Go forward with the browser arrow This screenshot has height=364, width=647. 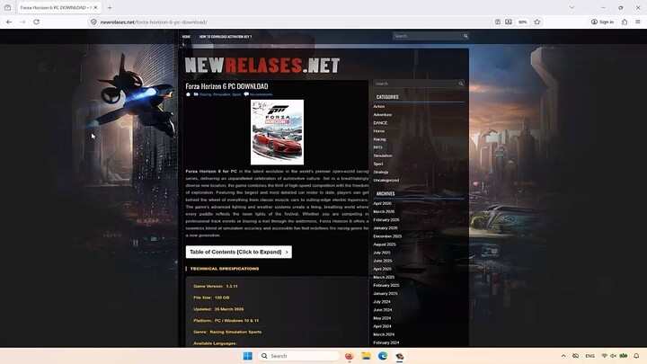point(22,22)
